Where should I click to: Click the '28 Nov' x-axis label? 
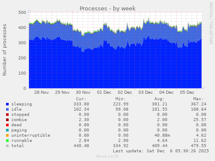pos(42,92)
